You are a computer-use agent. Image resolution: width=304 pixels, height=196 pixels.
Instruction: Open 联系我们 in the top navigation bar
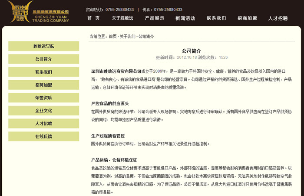click(216, 18)
